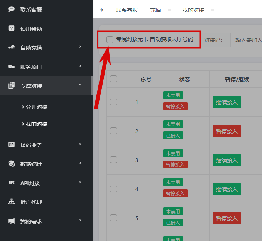Open 使用帮助 in the sidebar
The height and width of the screenshot is (241, 262).
31,29
